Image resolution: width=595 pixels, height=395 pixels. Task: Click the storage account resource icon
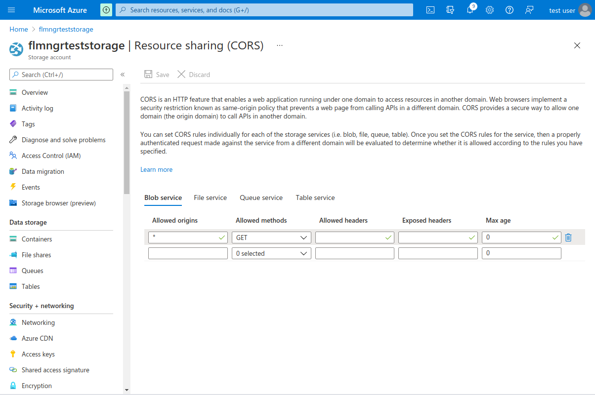point(17,49)
